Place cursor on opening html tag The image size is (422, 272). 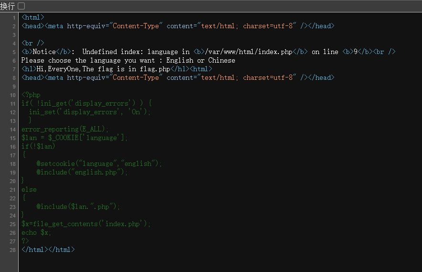click(33, 17)
